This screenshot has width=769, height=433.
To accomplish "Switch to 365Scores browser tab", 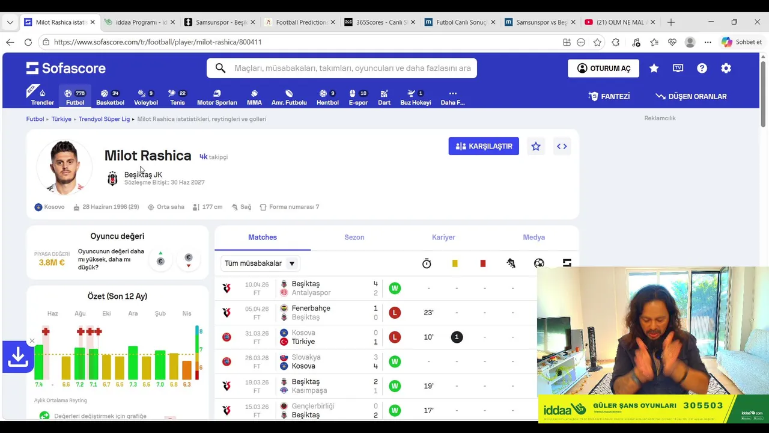I will pyautogui.click(x=380, y=22).
